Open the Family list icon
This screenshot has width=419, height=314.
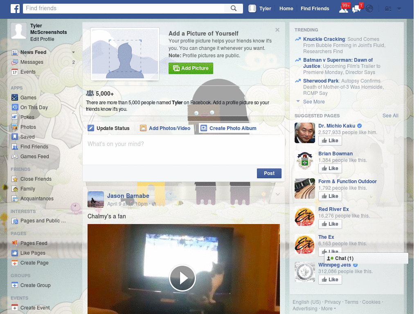15,189
